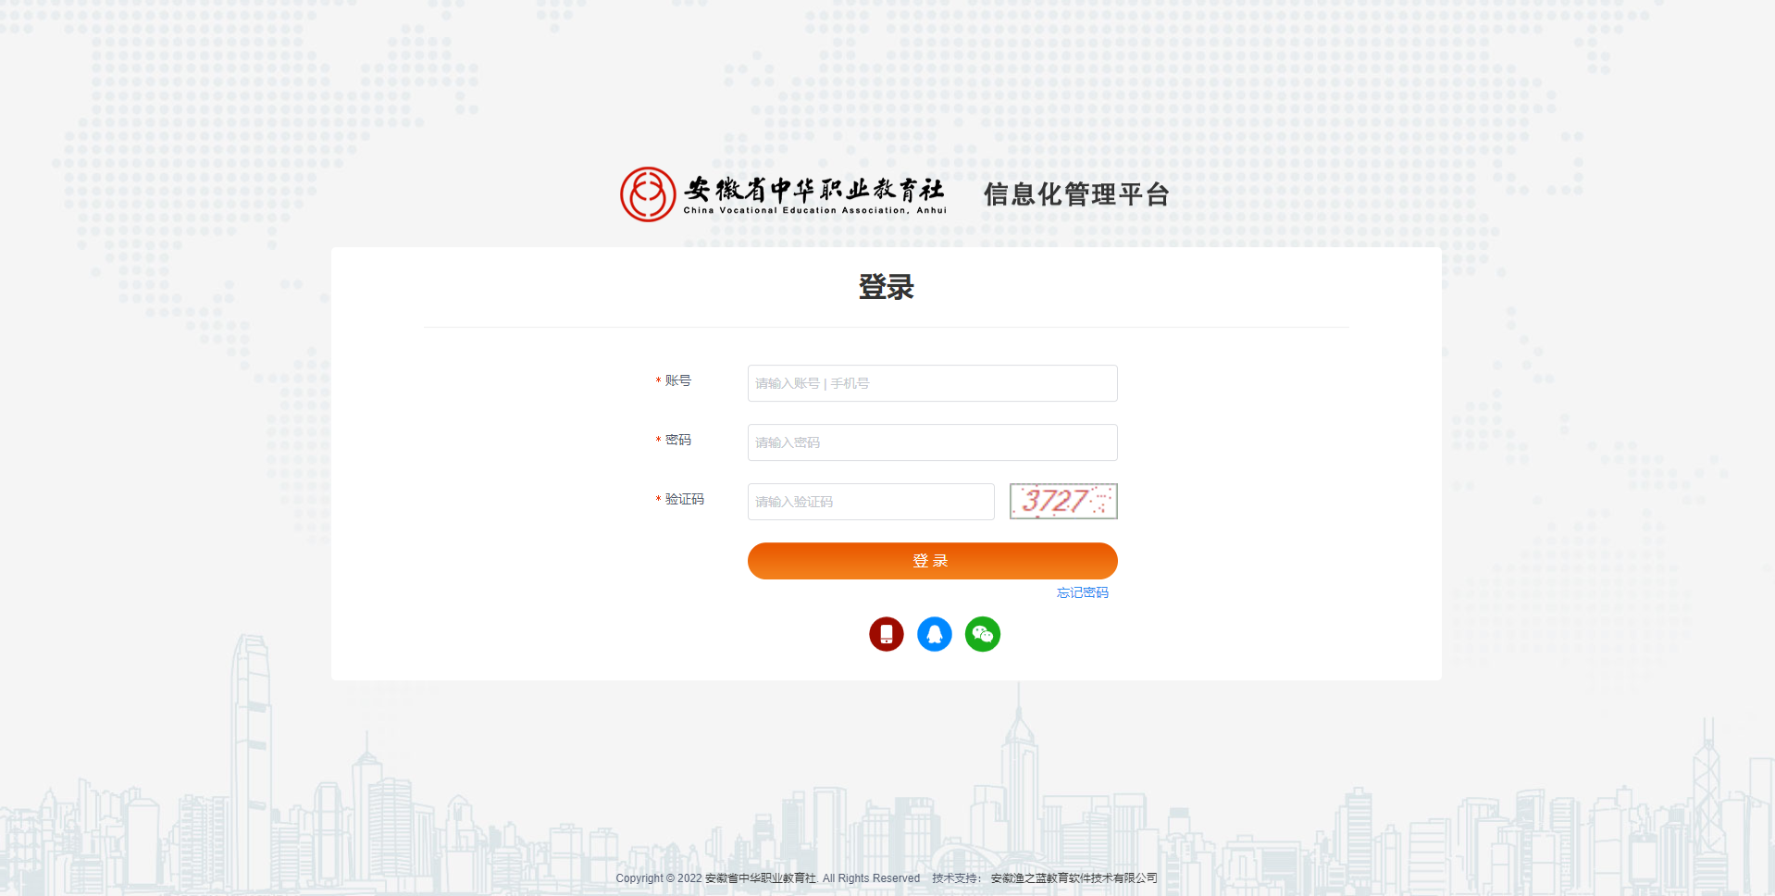The height and width of the screenshot is (896, 1775).
Task: Click the red asterisk beside 账号
Action: point(658,381)
